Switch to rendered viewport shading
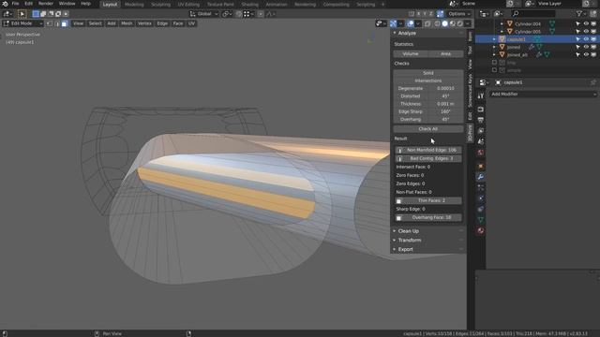The image size is (600, 337). pos(460,23)
